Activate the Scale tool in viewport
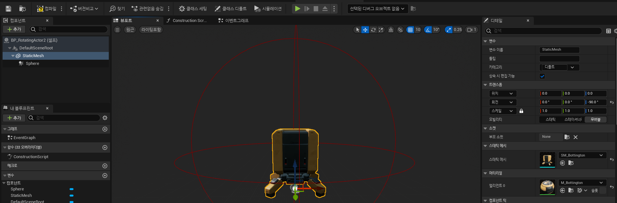The height and width of the screenshot is (203, 617). (381, 30)
